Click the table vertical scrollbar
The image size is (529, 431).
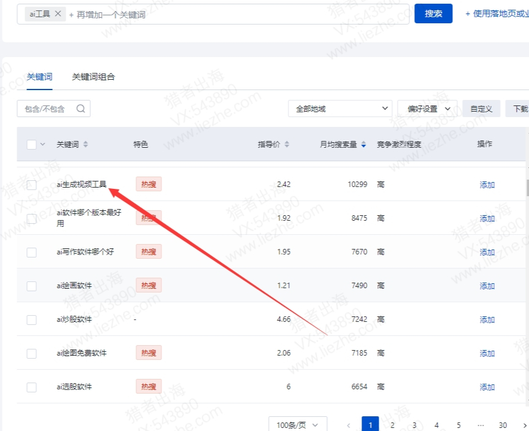pyautogui.click(x=527, y=188)
